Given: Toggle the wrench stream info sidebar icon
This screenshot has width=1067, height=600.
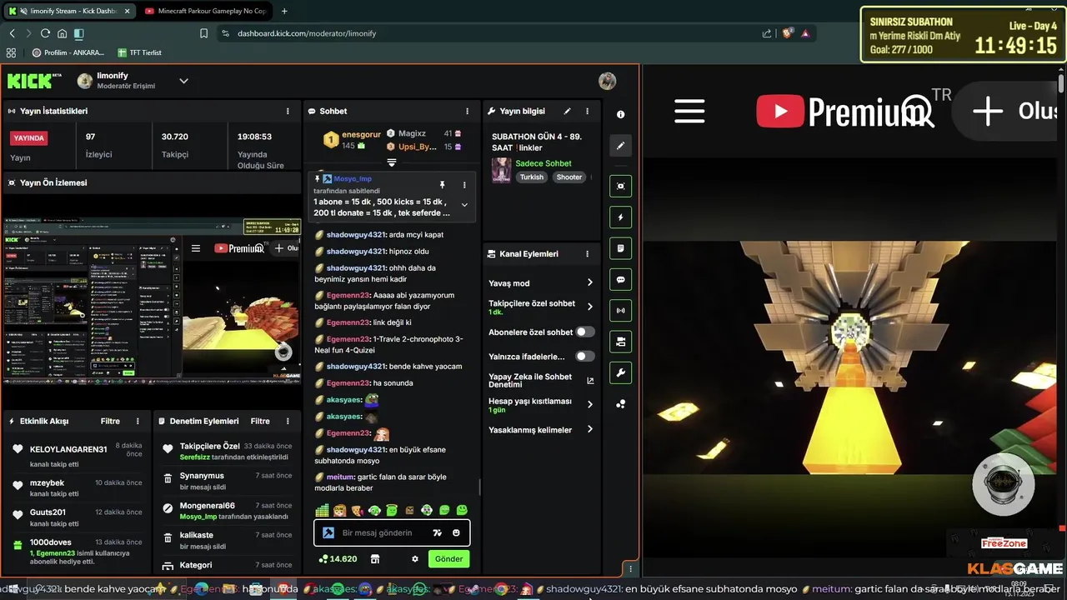Looking at the screenshot, I should (620, 372).
